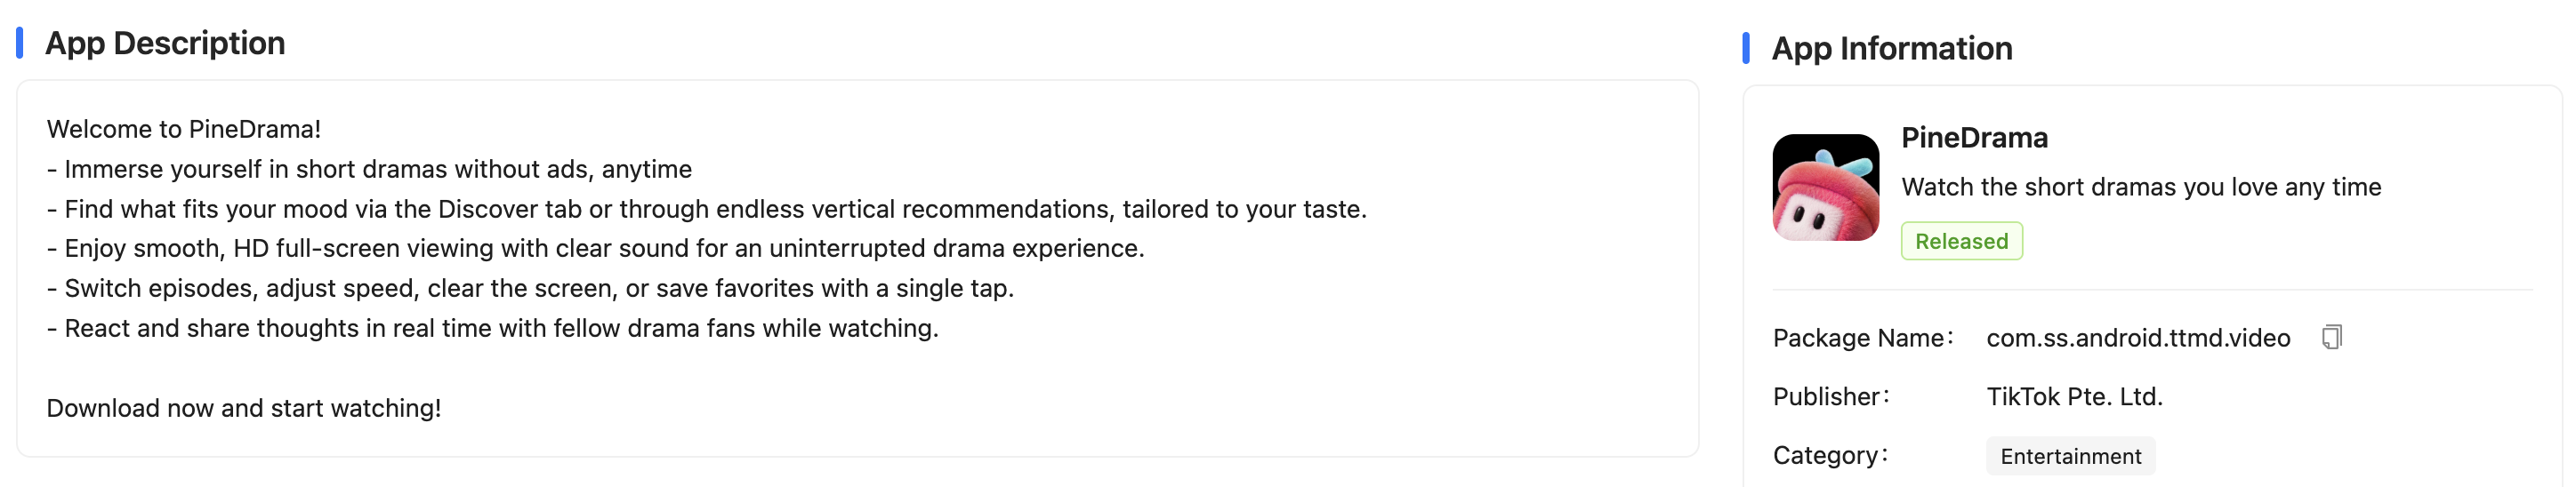The image size is (2576, 487).
Task: Click the publisher TikTok Pte. Ltd.
Action: (2073, 397)
